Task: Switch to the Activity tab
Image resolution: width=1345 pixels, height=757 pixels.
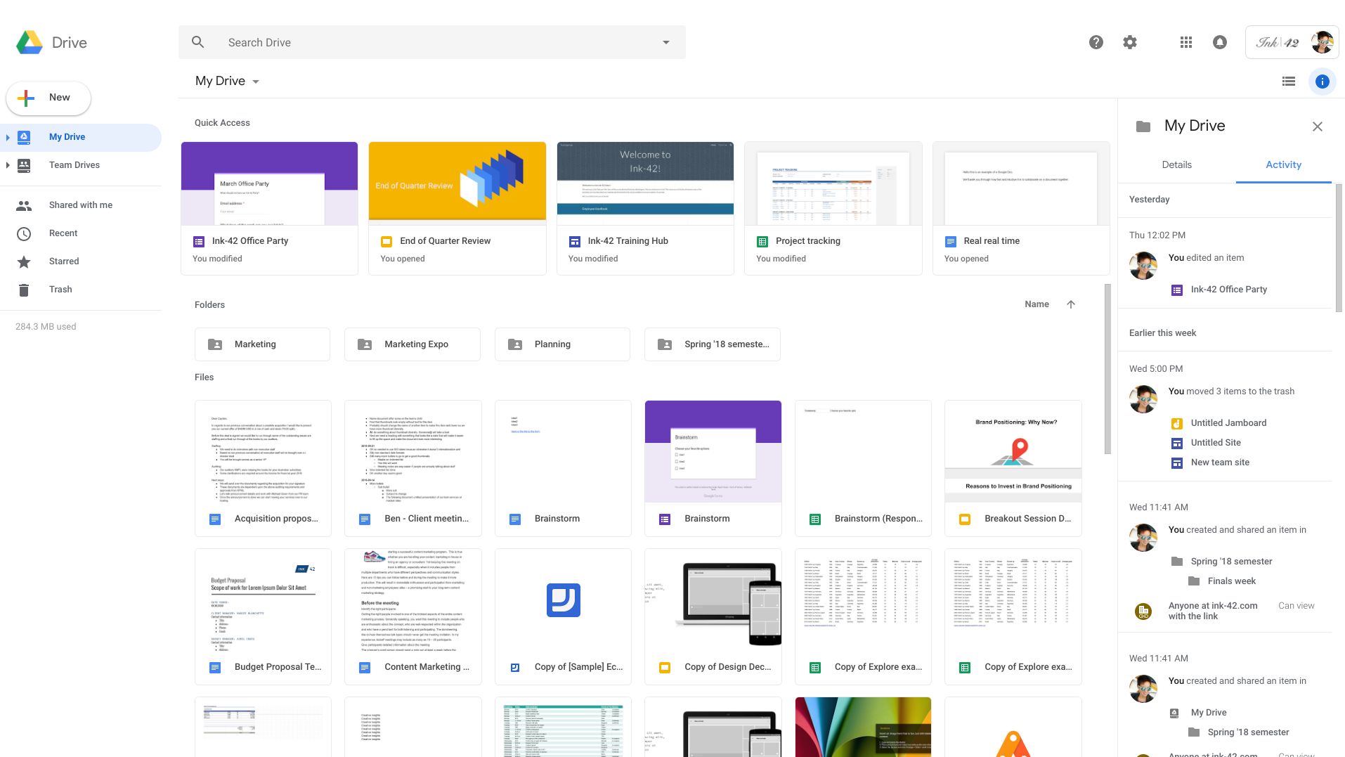Action: [1283, 164]
